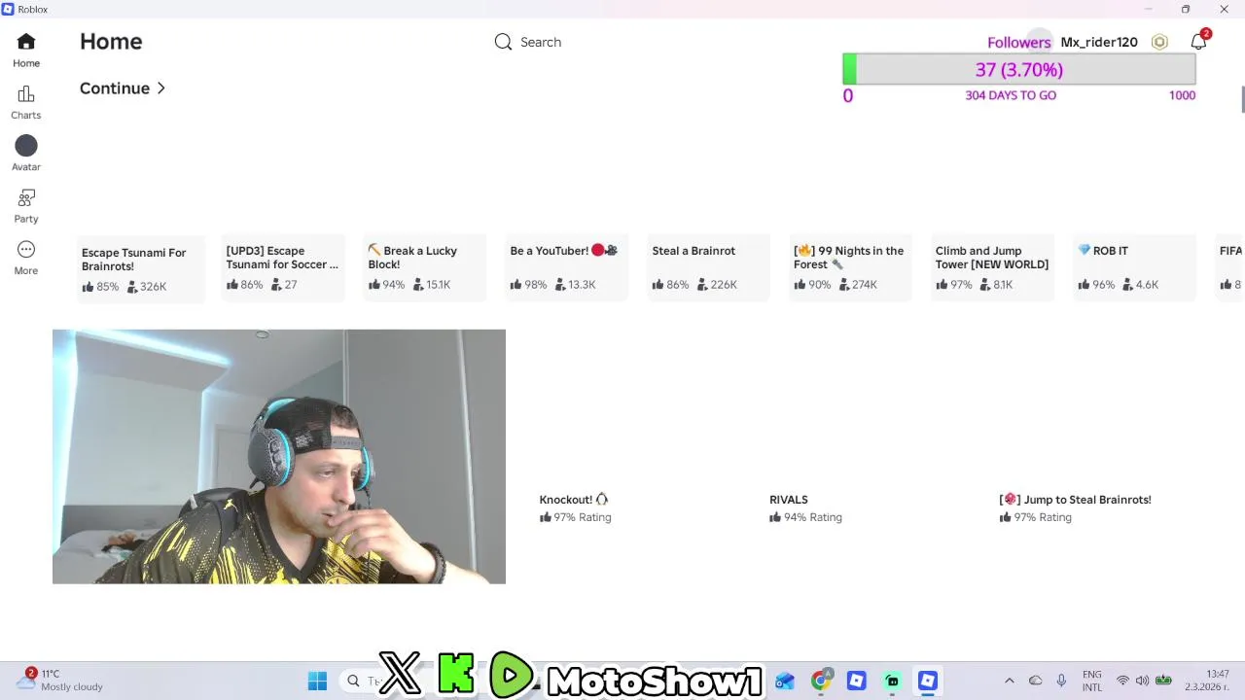Click the Home page heading
This screenshot has width=1245, height=700.
click(111, 42)
